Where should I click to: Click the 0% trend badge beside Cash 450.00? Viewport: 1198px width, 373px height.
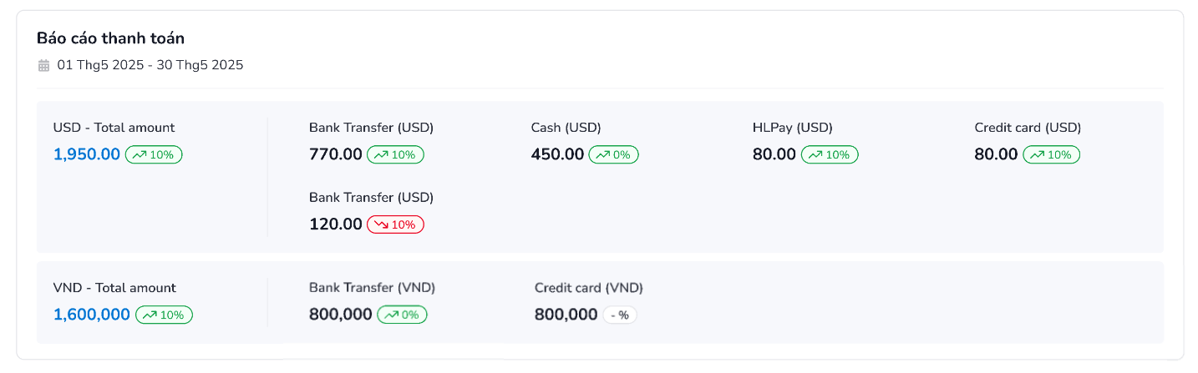[614, 154]
